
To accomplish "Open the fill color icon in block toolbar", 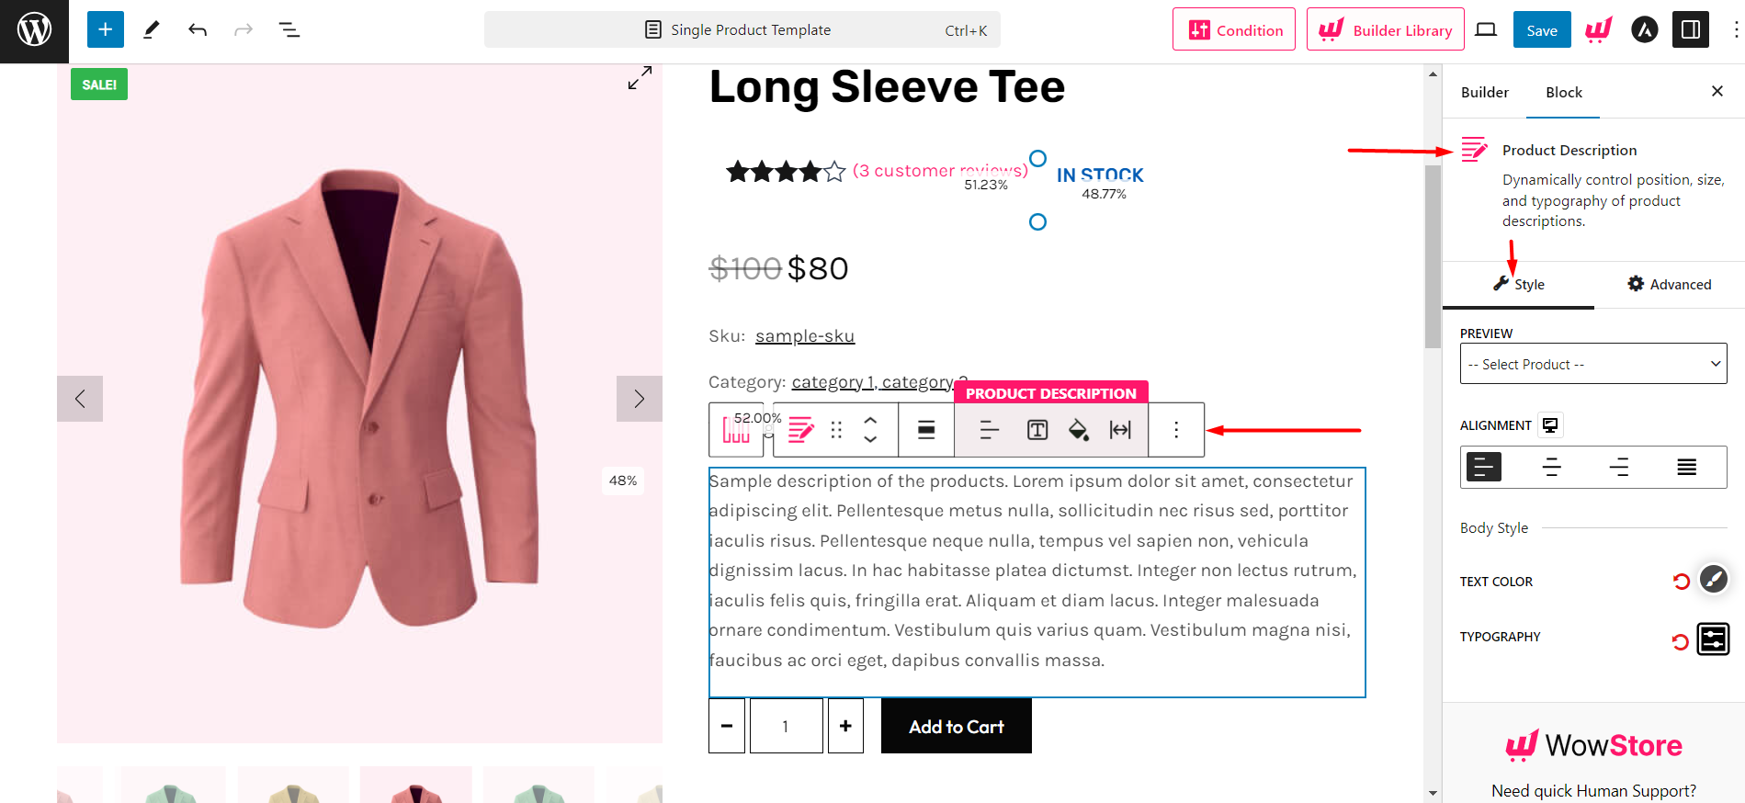I will click(1079, 429).
